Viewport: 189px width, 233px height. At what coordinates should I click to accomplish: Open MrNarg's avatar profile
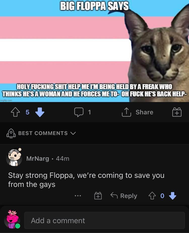(14, 157)
